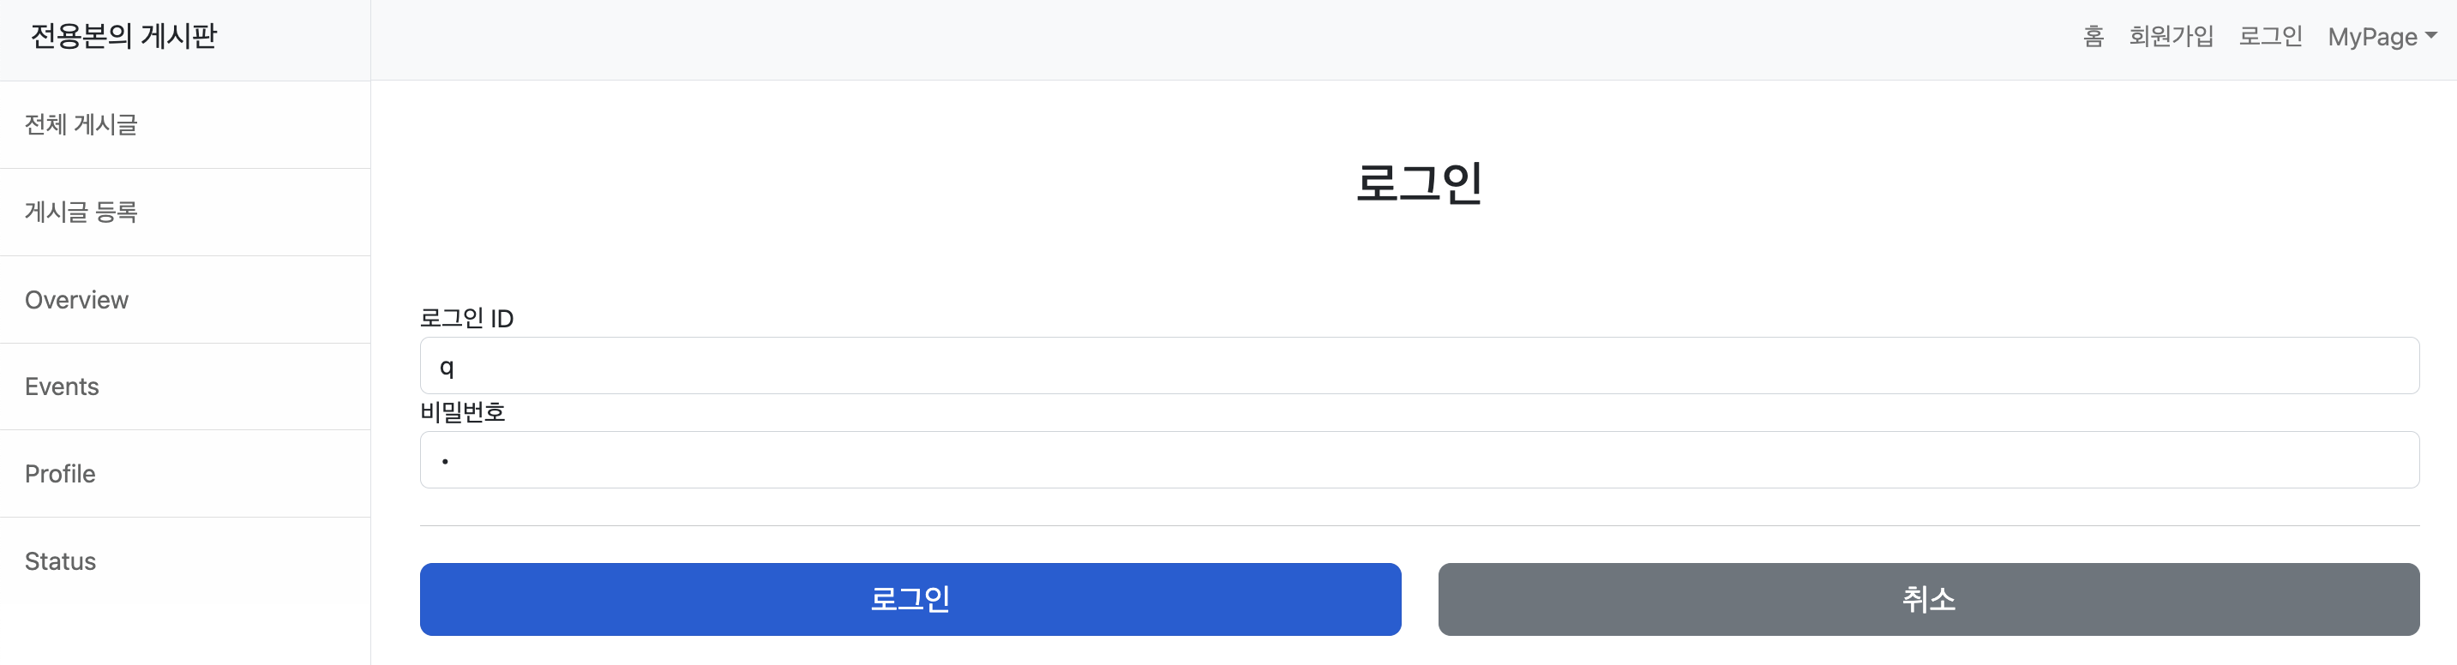Screen dimensions: 2457x665
Task: Expand the MyPage dropdown menu
Action: [x=2382, y=36]
